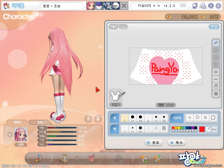Click the blue swap arrows button
Viewport: 224px width, 168px height.
(x=214, y=27)
